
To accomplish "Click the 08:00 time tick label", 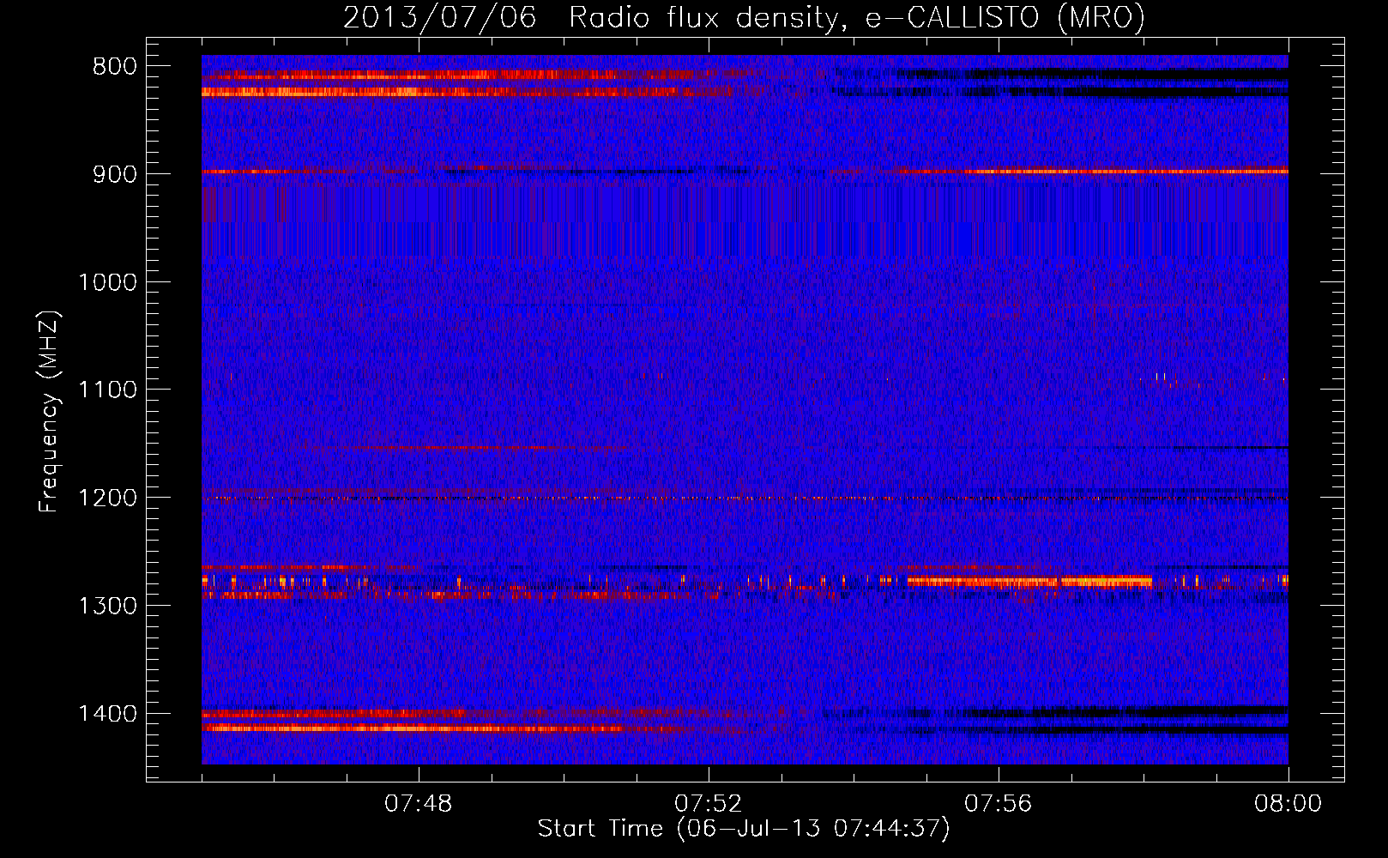I will point(1288,804).
